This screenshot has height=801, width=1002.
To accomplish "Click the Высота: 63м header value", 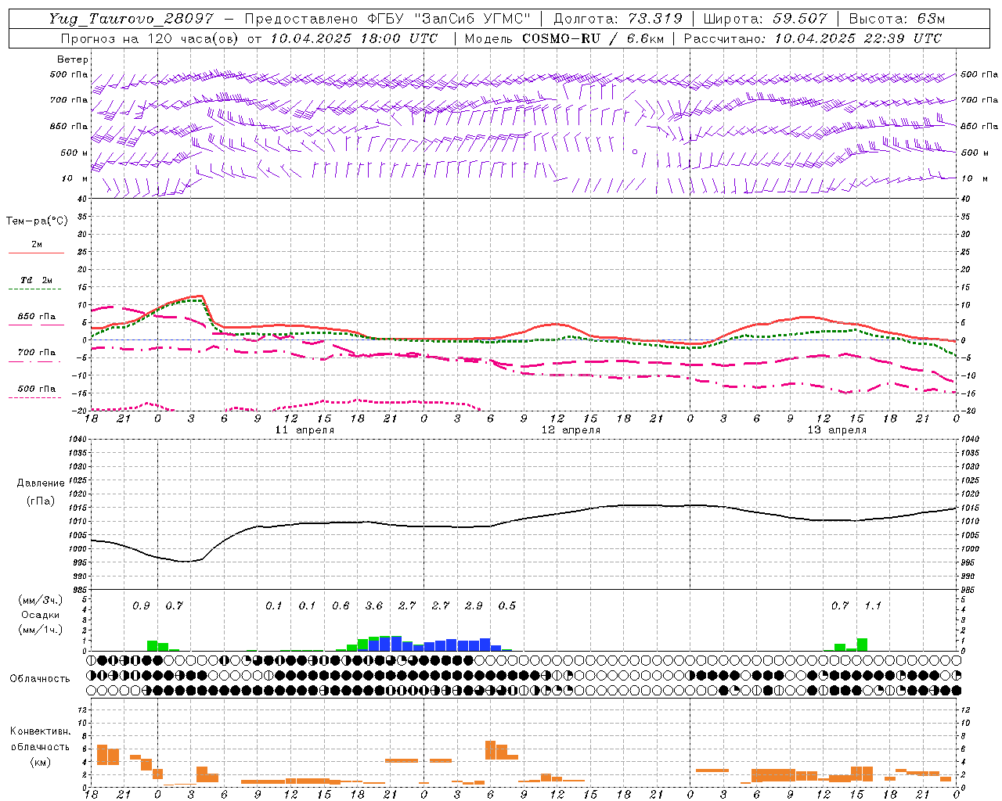I will click(x=896, y=19).
